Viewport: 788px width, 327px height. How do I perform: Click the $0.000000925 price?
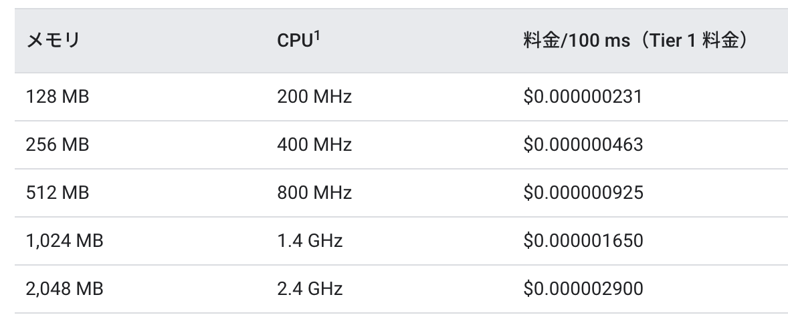tap(583, 193)
